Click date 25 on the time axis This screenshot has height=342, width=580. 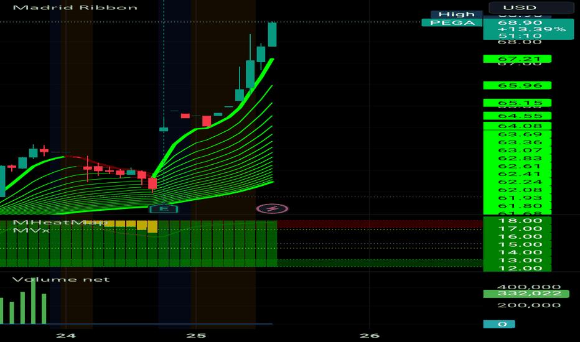click(196, 335)
